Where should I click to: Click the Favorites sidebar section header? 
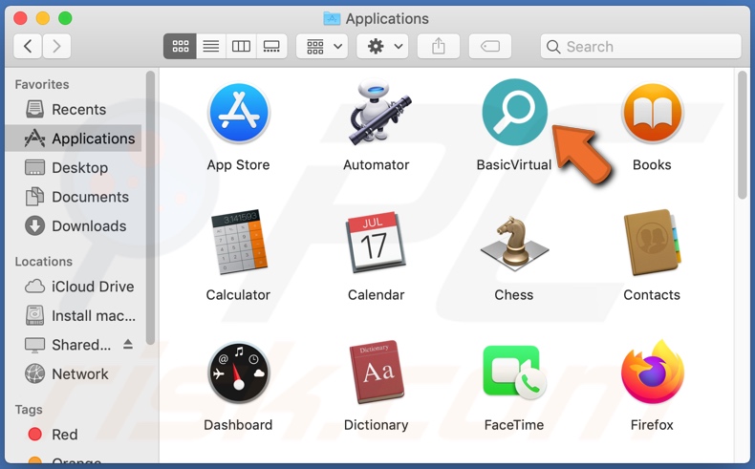click(42, 84)
